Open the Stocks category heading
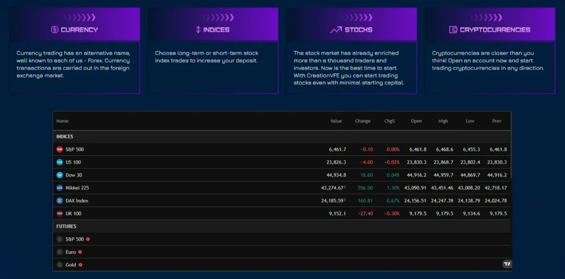This screenshot has width=565, height=279. (x=358, y=30)
